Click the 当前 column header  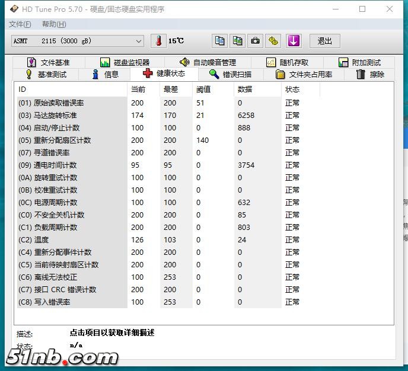coord(144,89)
